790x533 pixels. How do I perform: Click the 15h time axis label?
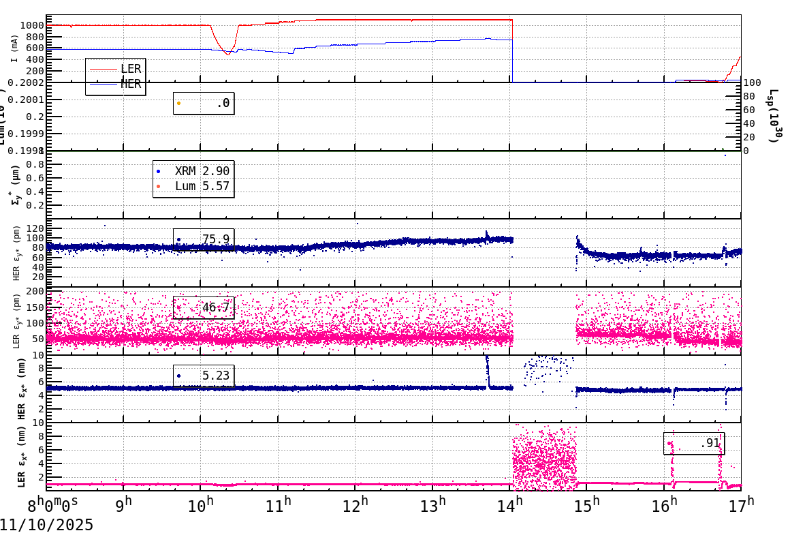click(587, 504)
